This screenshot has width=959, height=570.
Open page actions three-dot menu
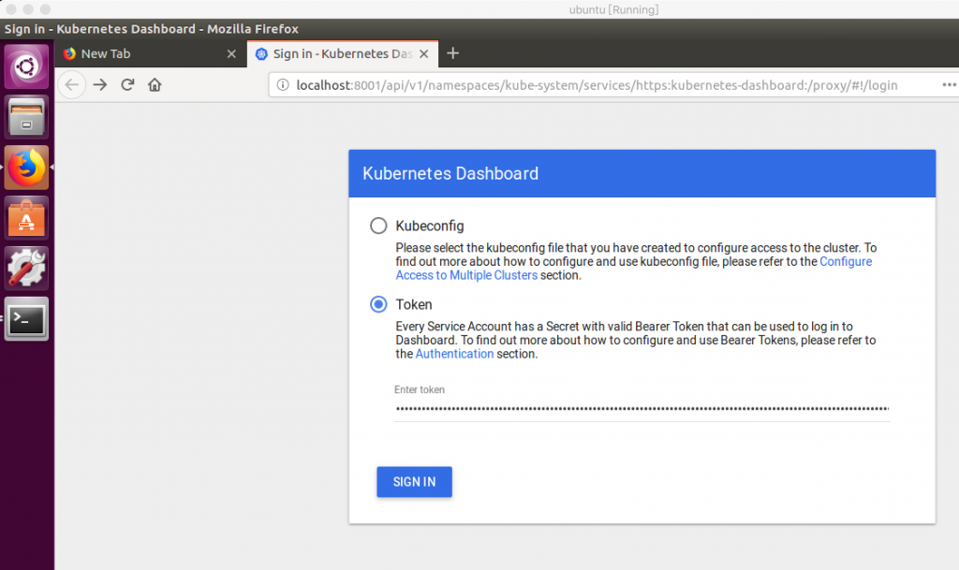point(949,85)
